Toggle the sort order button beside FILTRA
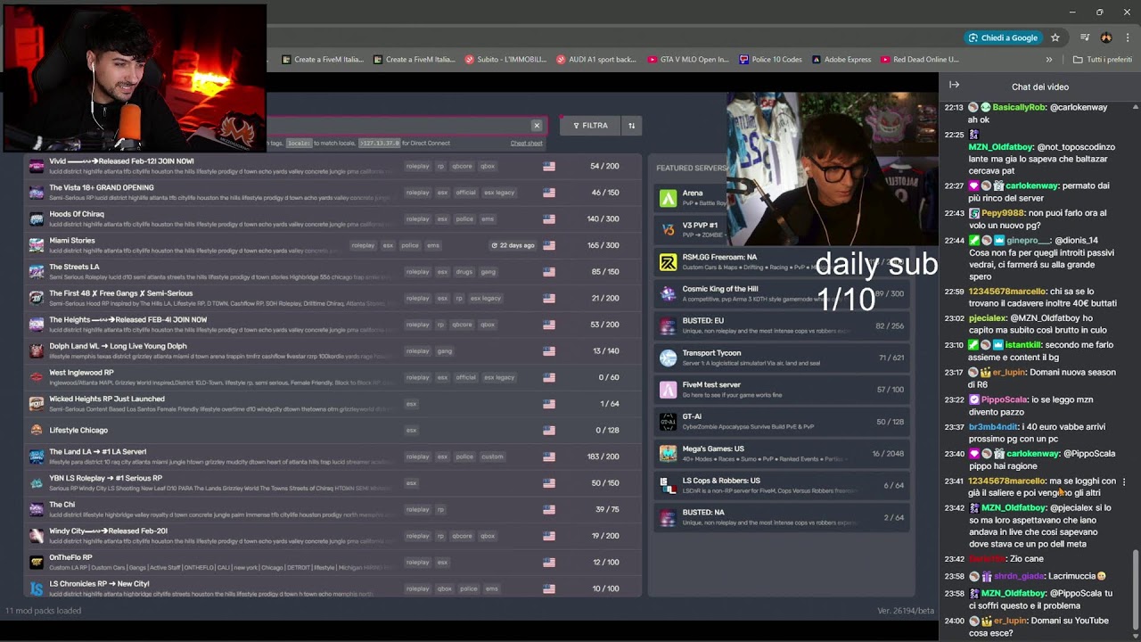The height and width of the screenshot is (642, 1141). (631, 126)
